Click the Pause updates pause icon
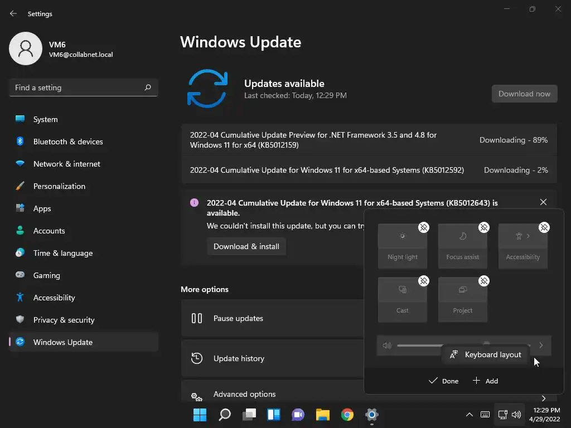This screenshot has height=428, width=571. (197, 318)
